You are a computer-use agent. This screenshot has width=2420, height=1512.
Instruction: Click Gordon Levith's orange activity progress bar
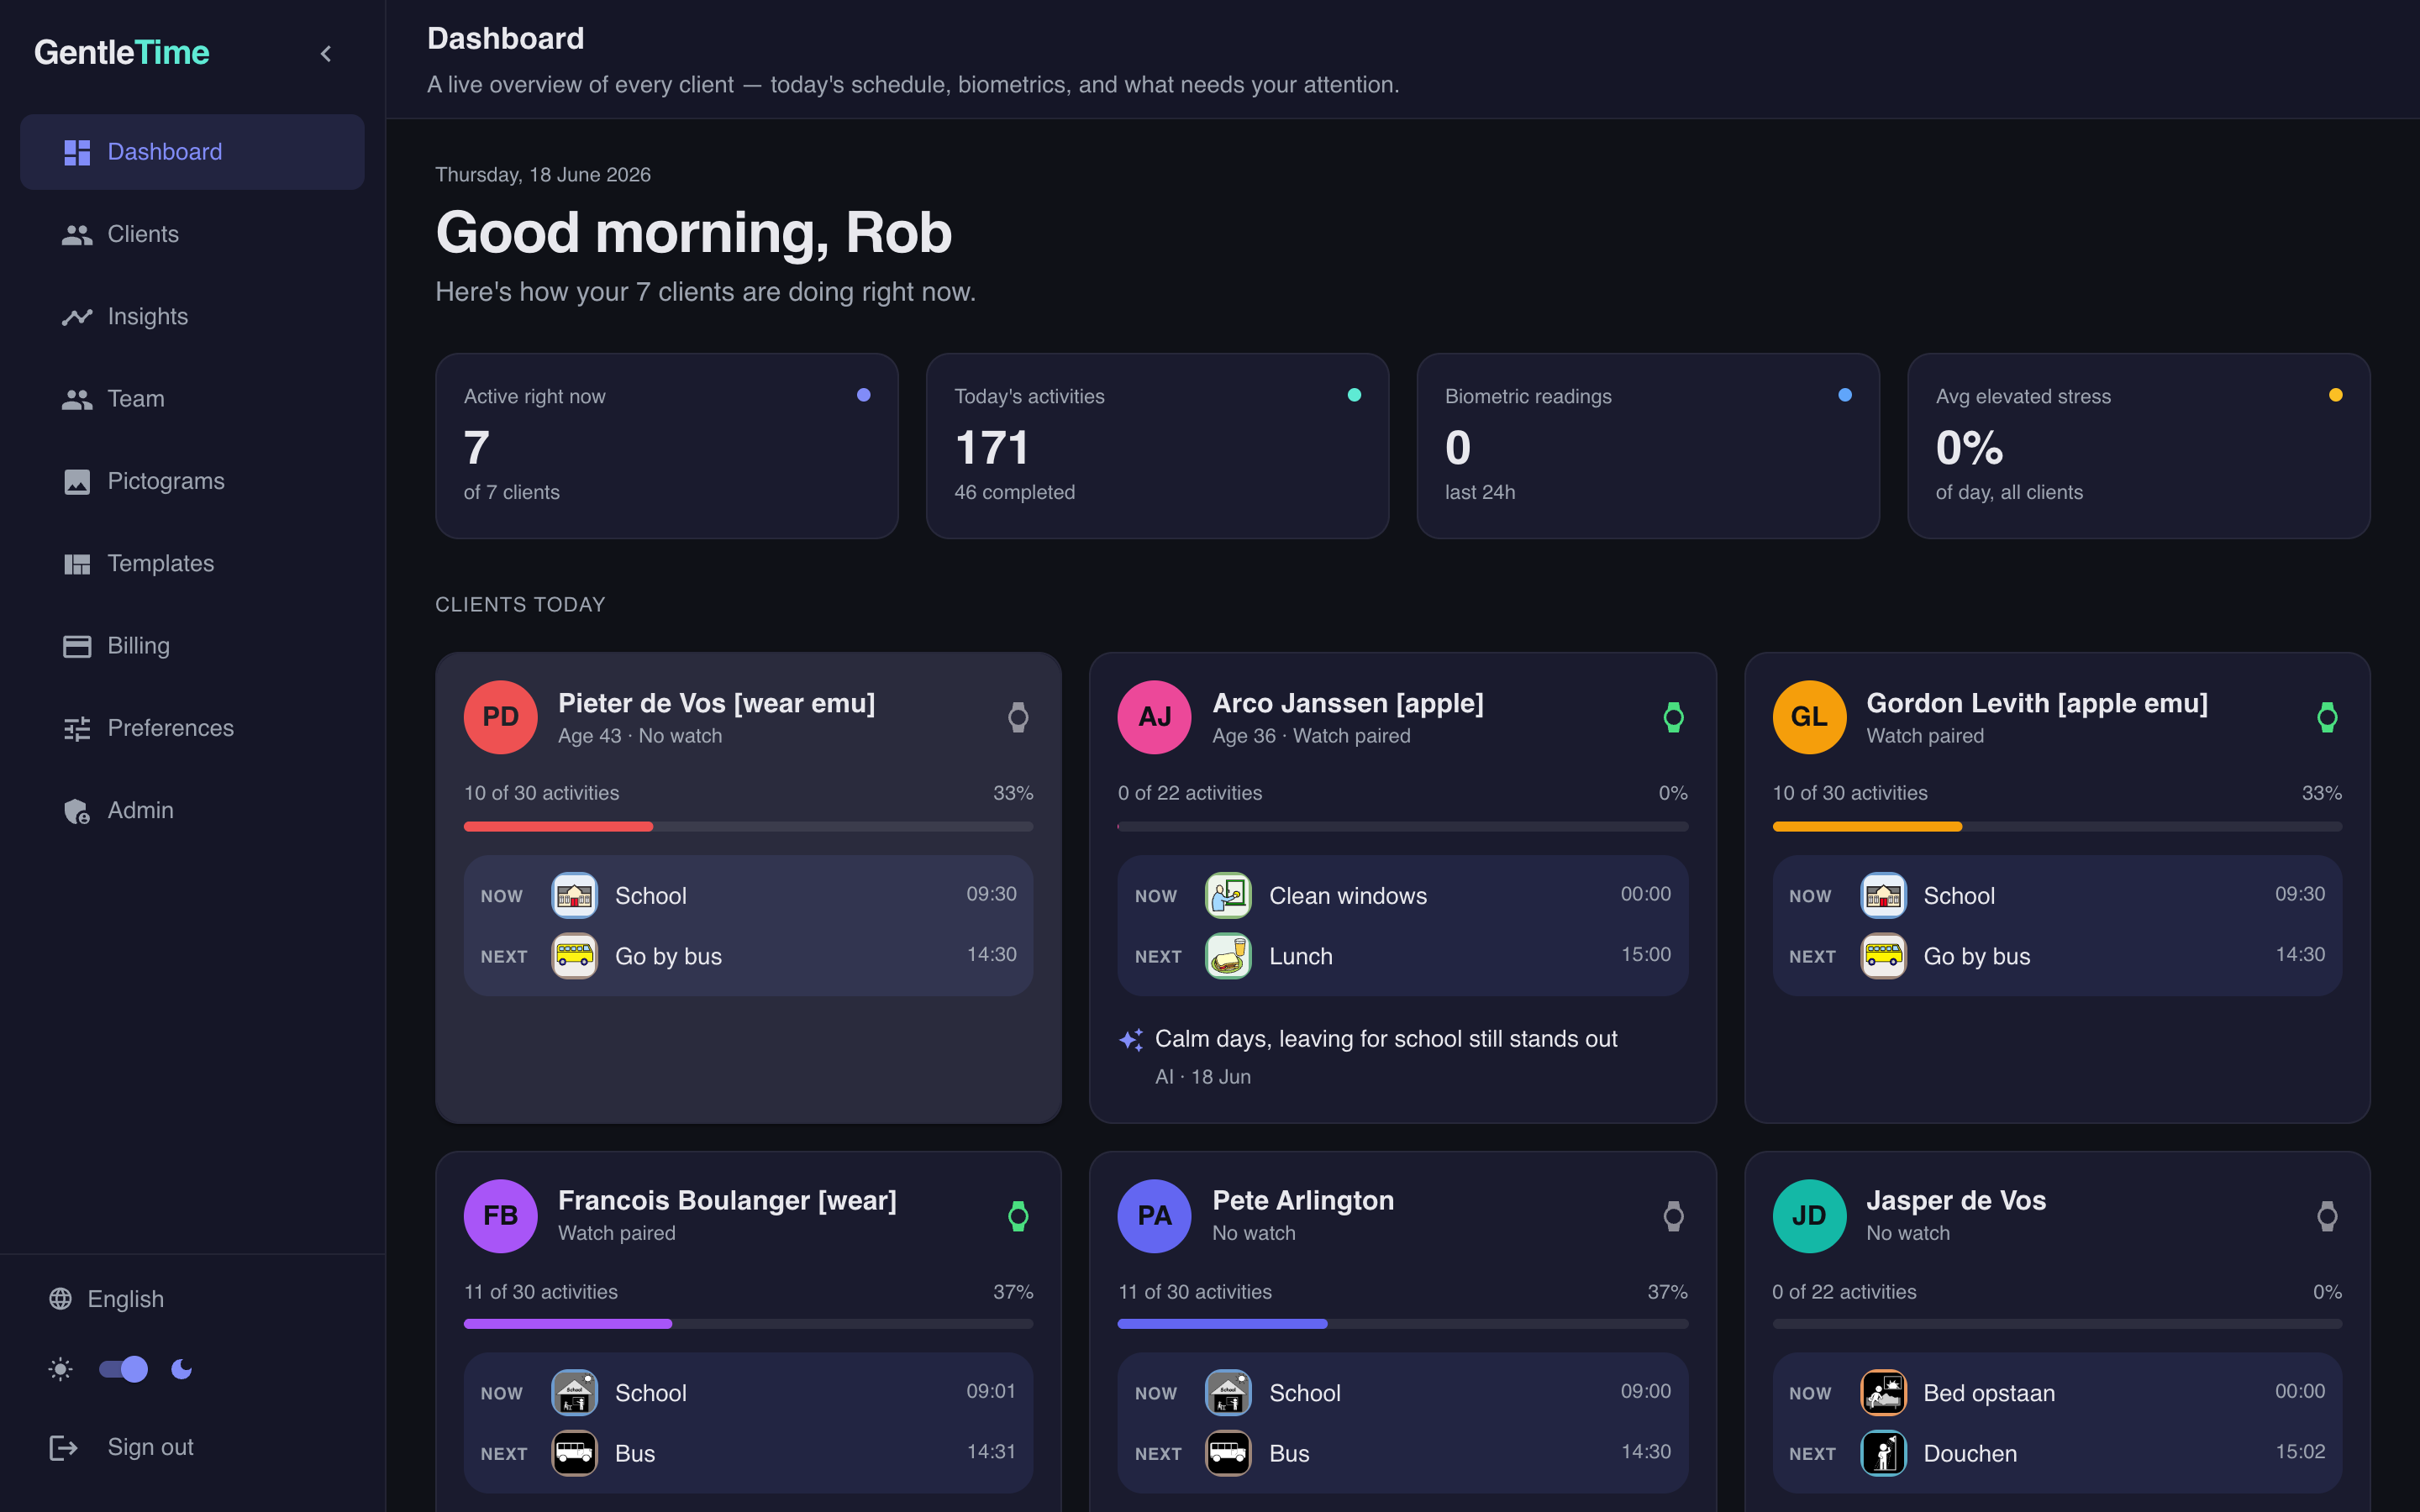2057,827
